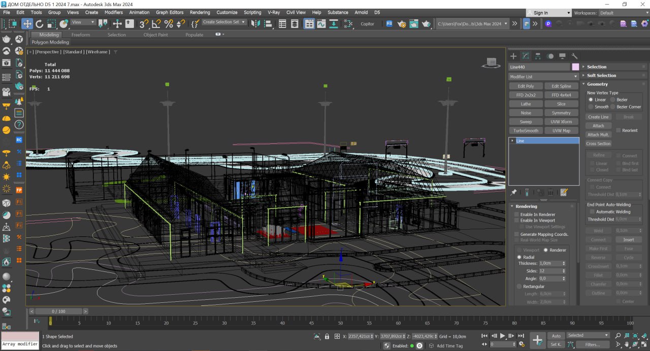Open the Curve Editor toolbar icon
Image resolution: width=650 pixels, height=351 pixels.
tap(321, 23)
